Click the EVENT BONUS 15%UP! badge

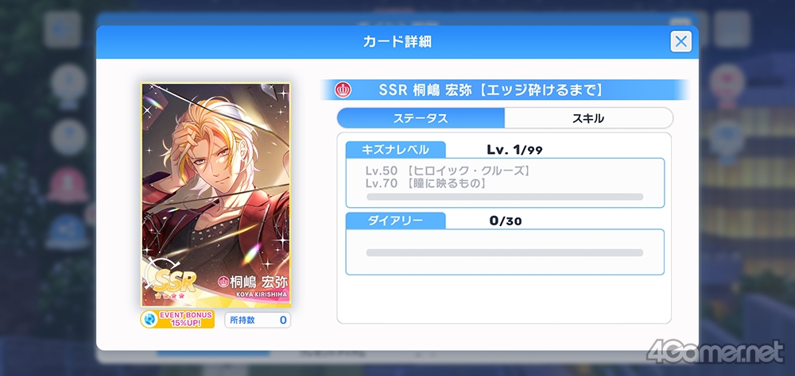[177, 320]
